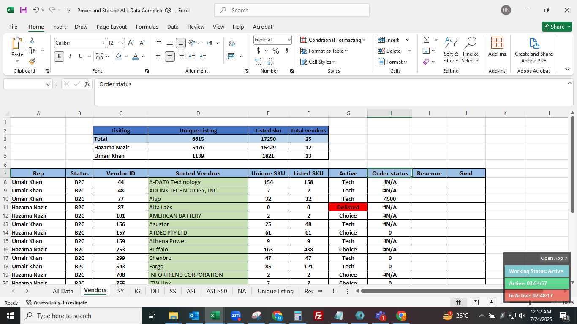Click the Fill Color bucket icon
The image size is (577, 324).
tap(119, 56)
